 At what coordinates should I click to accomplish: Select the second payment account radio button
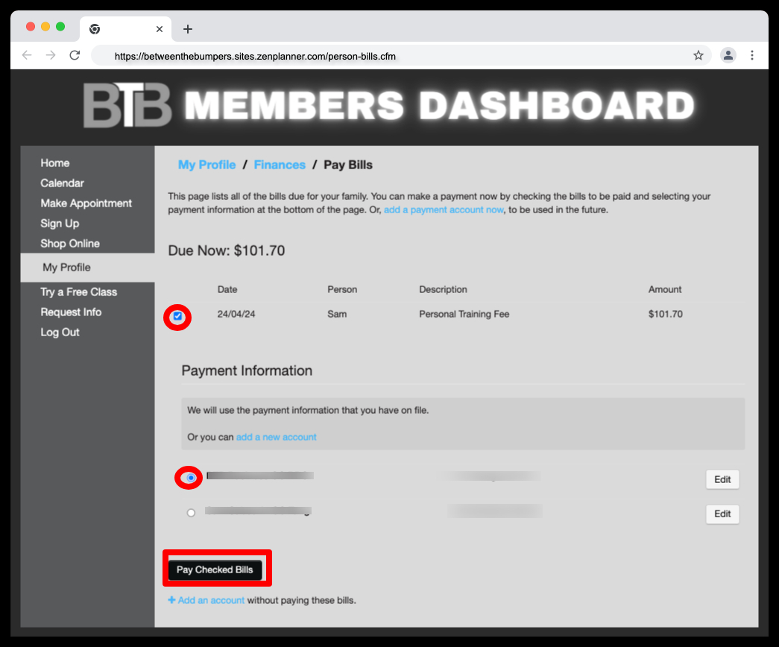[x=191, y=512]
